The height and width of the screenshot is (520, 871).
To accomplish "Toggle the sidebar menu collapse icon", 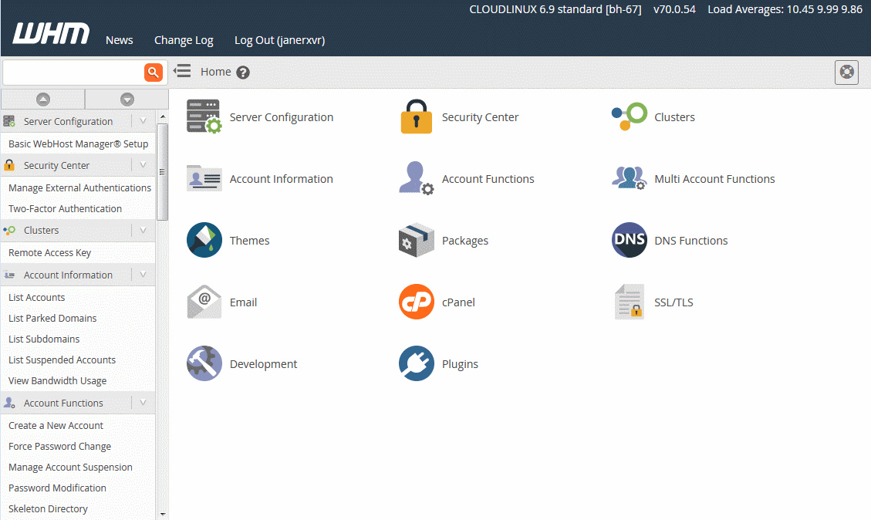I will coord(182,71).
